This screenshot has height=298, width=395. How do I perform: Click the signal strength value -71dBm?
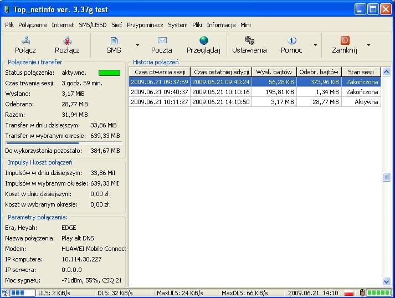92,280
